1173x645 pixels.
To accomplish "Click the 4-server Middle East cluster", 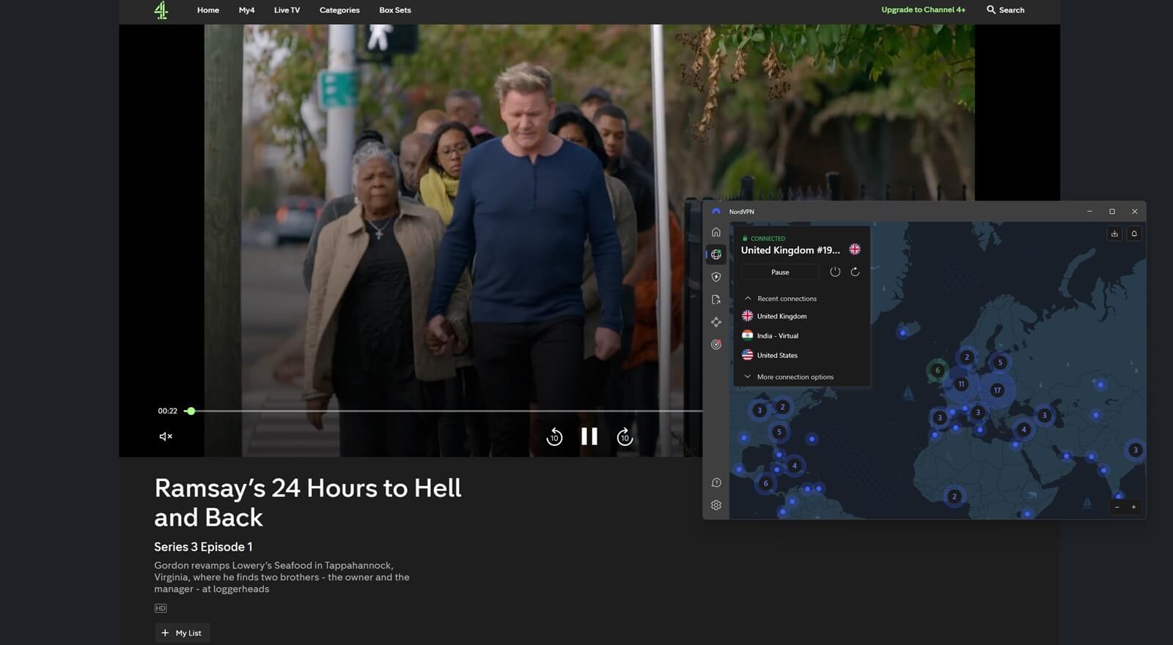I will click(x=1024, y=430).
